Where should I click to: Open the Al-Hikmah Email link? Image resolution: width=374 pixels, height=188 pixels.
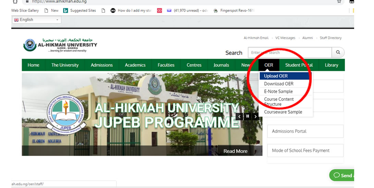[x=256, y=38]
